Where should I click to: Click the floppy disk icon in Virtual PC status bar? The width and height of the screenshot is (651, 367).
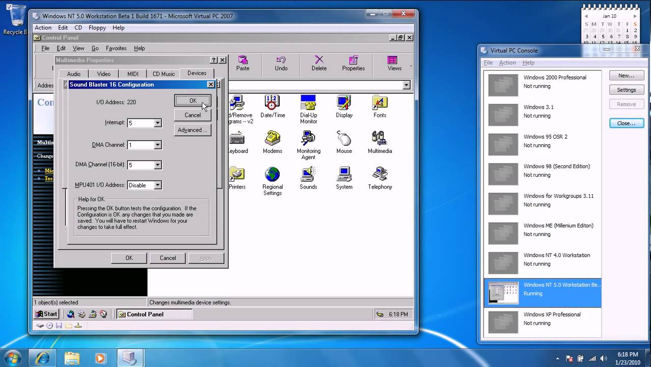click(59, 326)
